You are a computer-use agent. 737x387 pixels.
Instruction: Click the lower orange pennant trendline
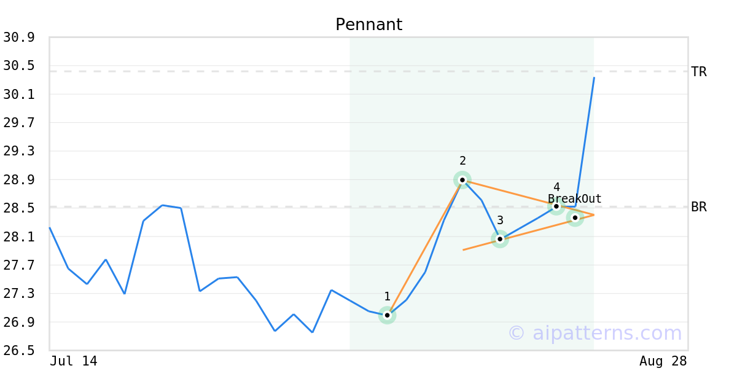pos(528,233)
